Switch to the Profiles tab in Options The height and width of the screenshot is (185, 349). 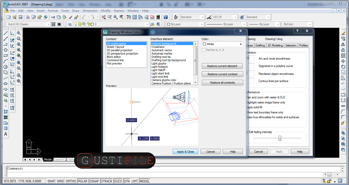pos(303,45)
